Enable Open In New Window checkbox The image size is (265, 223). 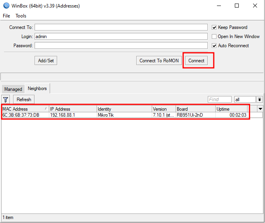pyautogui.click(x=215, y=37)
